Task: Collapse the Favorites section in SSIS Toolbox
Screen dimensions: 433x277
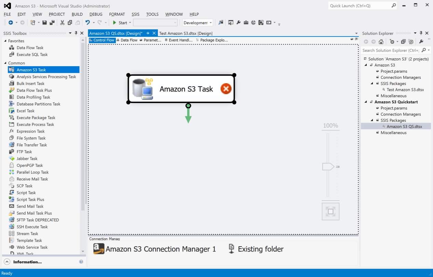Action: point(5,41)
